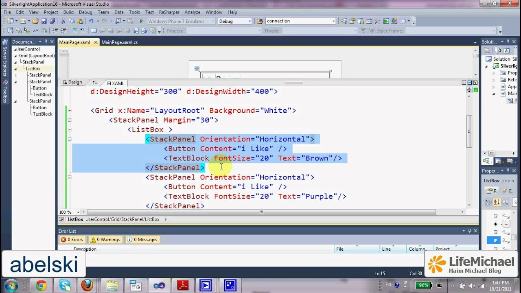The image size is (521, 293).
Task: Collapse the Grid LayoutRoot code region
Action: pos(70,110)
